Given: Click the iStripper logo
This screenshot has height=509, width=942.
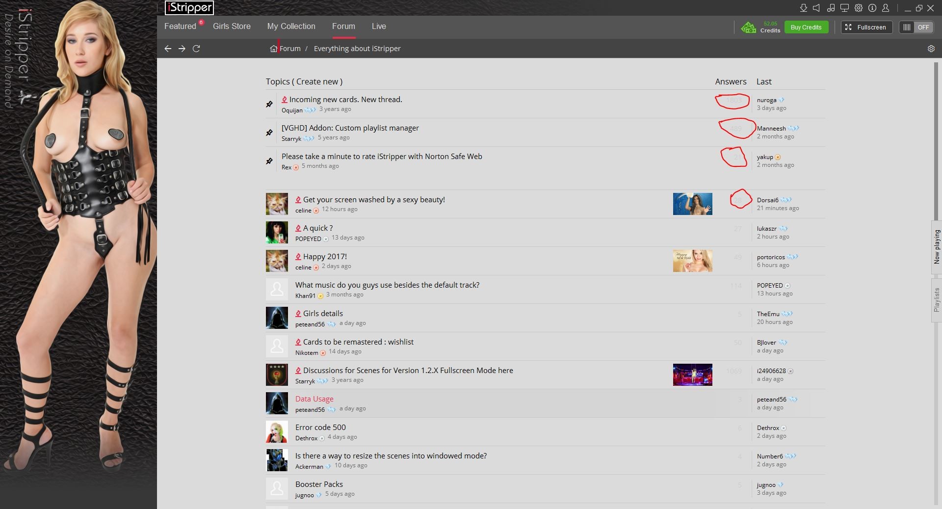Looking at the screenshot, I should tap(189, 8).
